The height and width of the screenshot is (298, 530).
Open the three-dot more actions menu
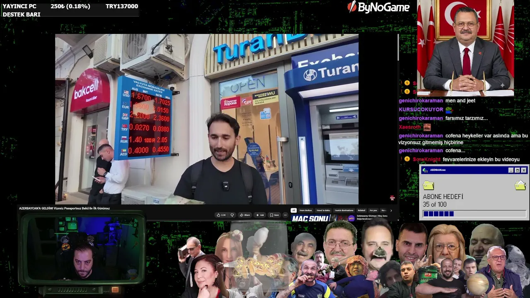click(285, 215)
